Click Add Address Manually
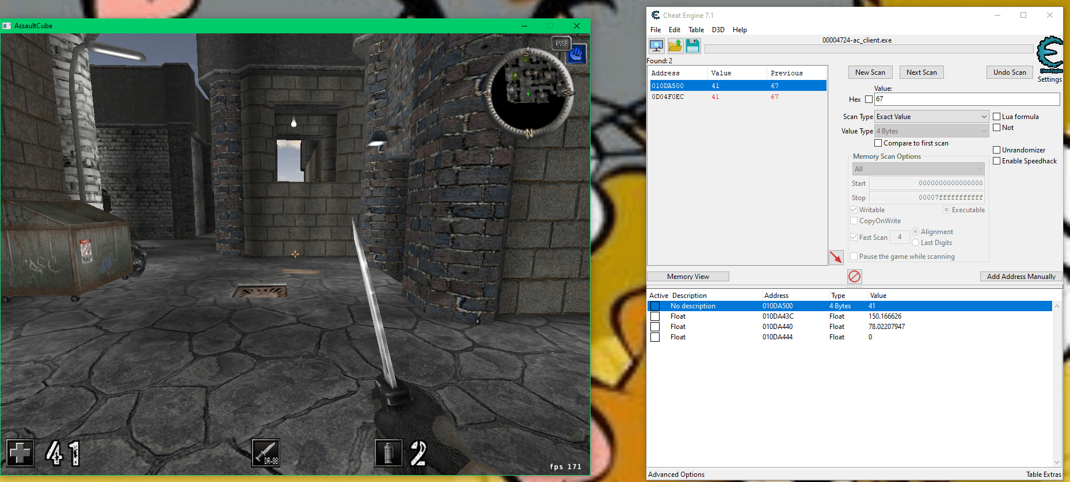This screenshot has height=482, width=1070. 1021,277
